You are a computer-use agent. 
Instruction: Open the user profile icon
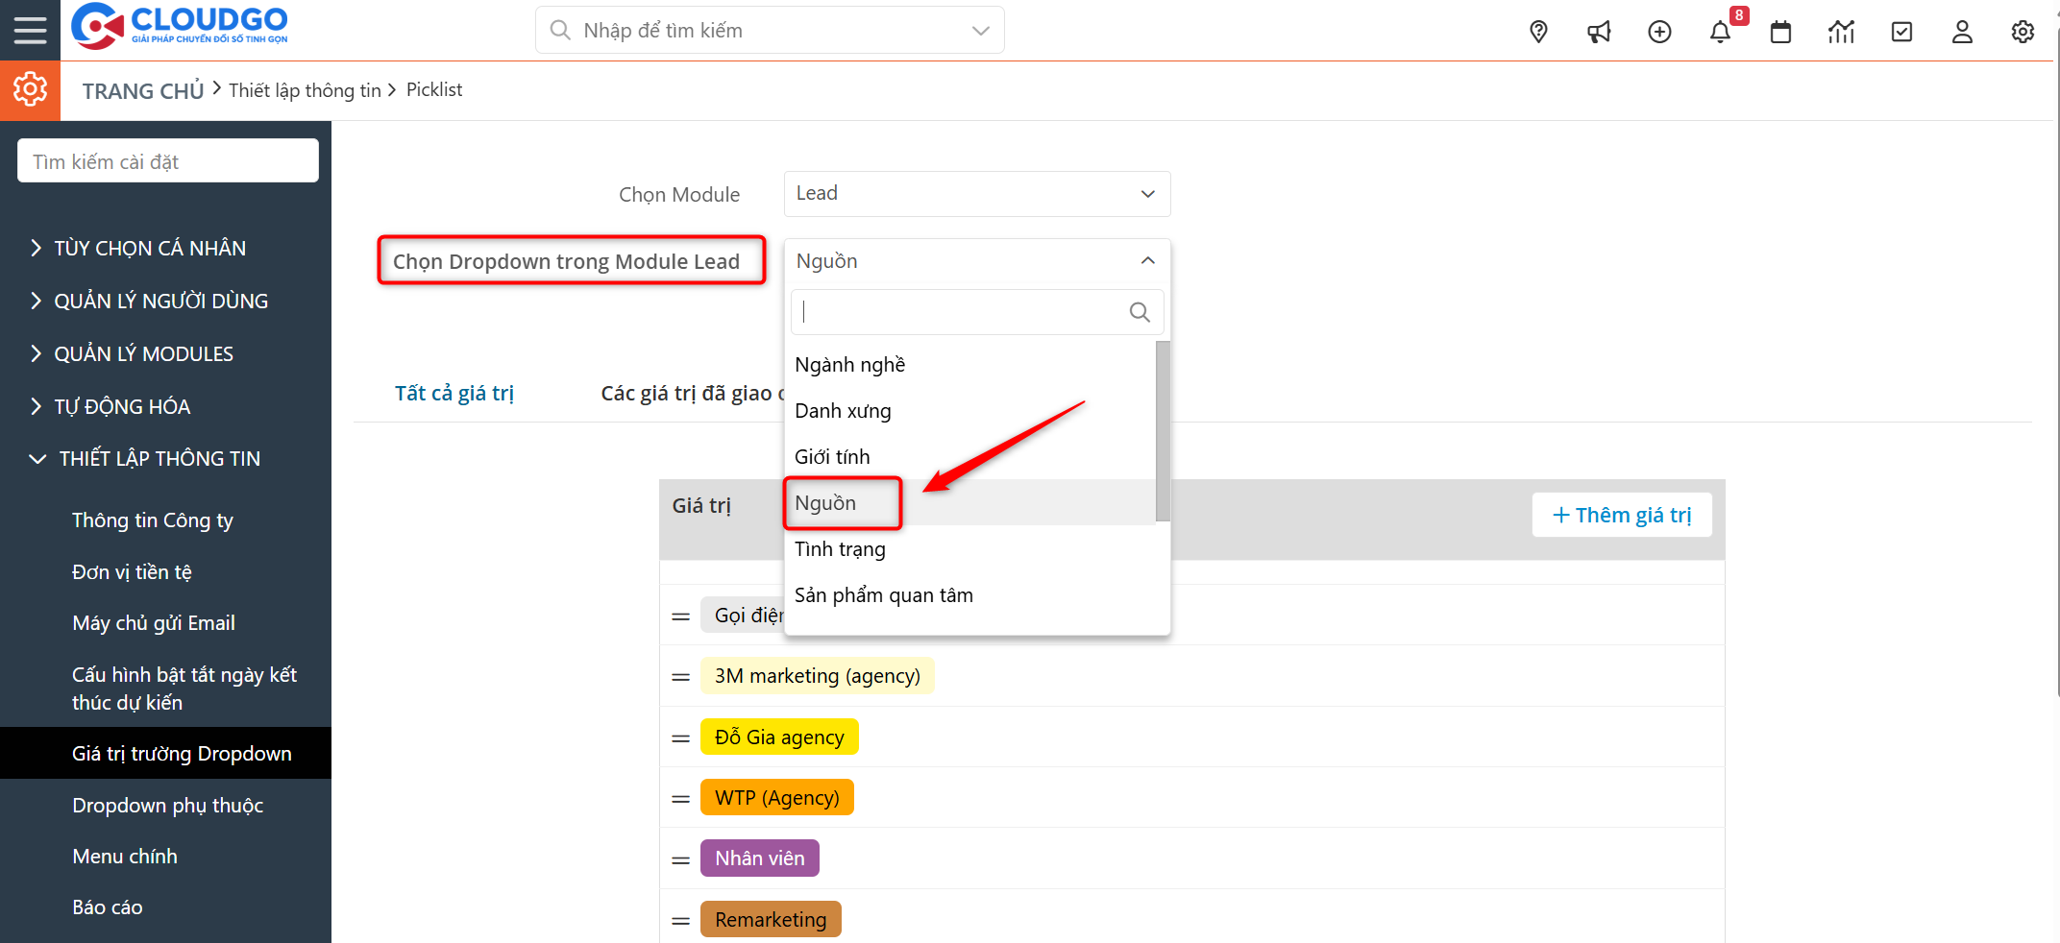(x=1962, y=32)
